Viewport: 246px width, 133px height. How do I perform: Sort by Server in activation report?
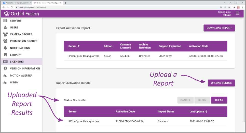click(74, 46)
